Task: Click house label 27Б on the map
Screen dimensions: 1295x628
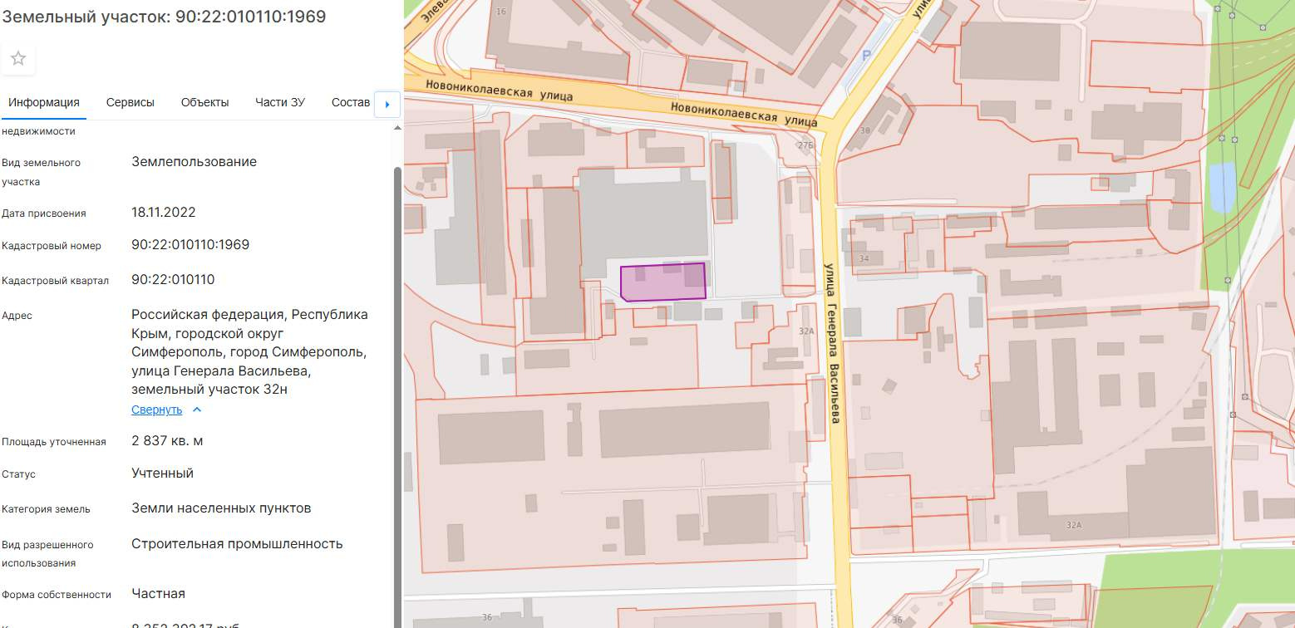Action: pos(805,145)
